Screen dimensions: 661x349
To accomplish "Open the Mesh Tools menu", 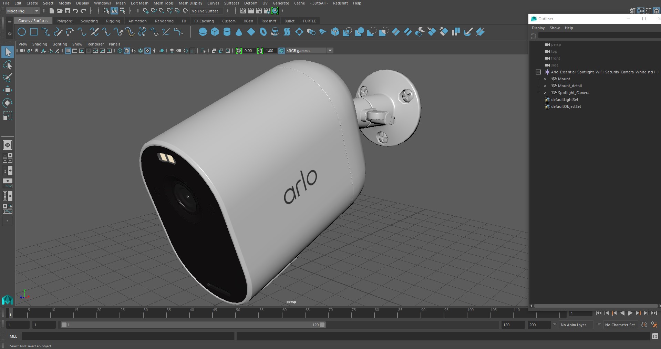I will (x=163, y=3).
